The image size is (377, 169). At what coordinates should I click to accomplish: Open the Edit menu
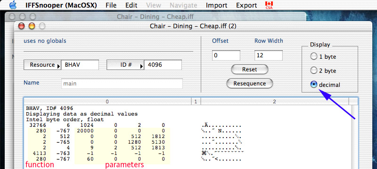click(x=131, y=5)
